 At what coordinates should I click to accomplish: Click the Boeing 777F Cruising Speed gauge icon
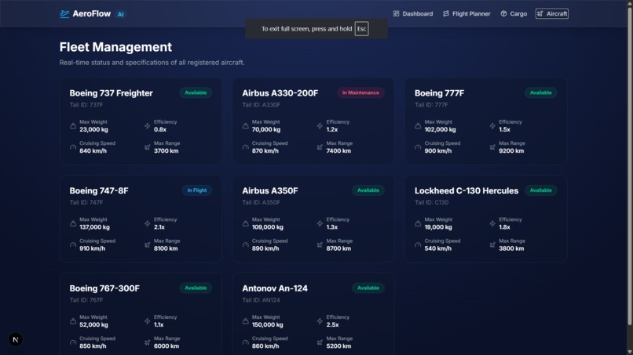pyautogui.click(x=418, y=147)
